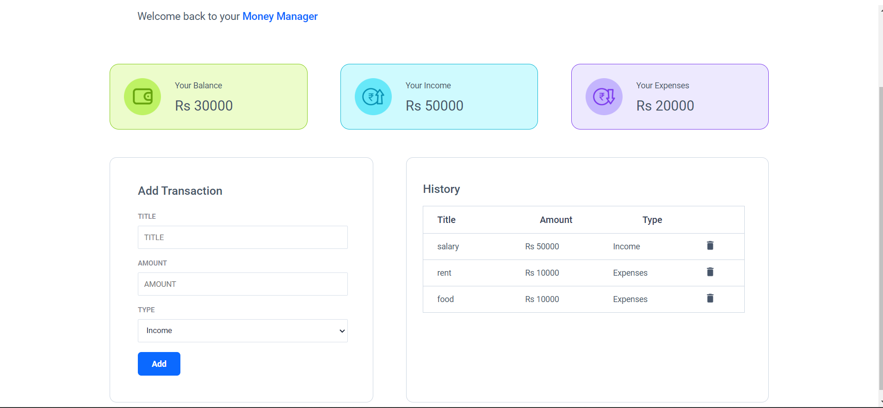
Task: Focus the Amount input field
Action: (243, 284)
